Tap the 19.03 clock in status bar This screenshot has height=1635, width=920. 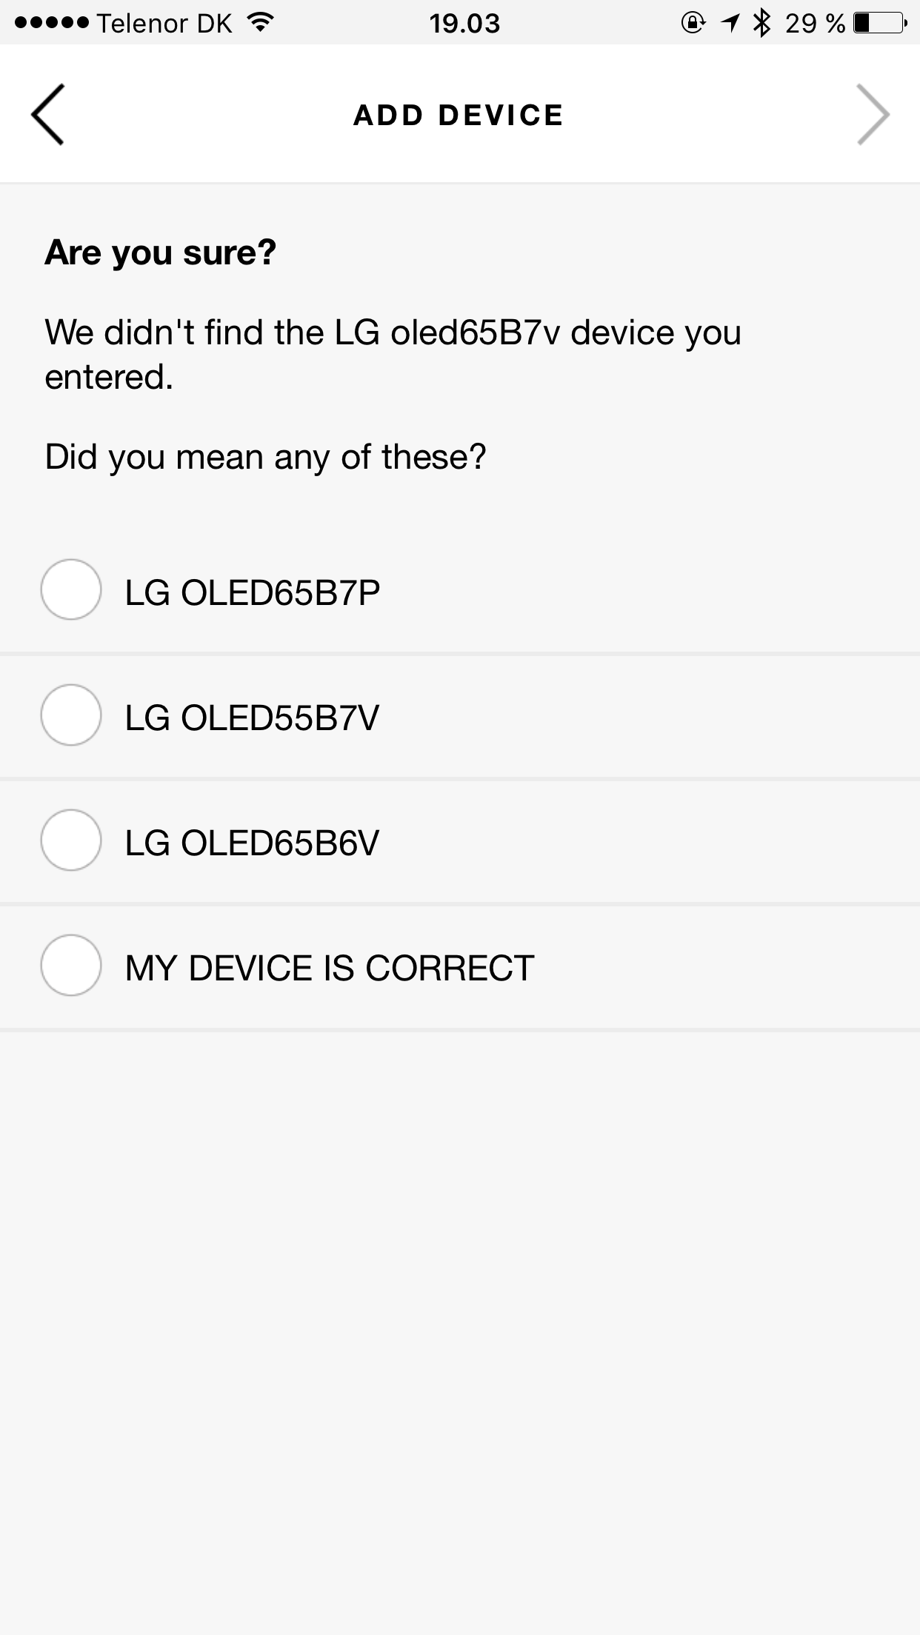tap(464, 23)
